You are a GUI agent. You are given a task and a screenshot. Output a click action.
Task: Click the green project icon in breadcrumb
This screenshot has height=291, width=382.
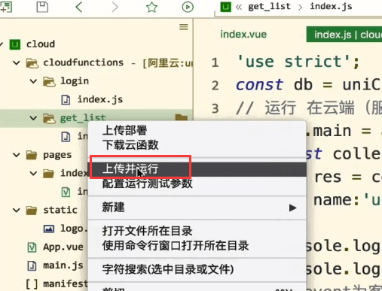click(225, 7)
